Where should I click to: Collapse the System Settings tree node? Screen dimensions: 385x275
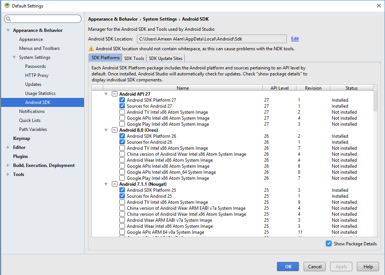click(14, 57)
